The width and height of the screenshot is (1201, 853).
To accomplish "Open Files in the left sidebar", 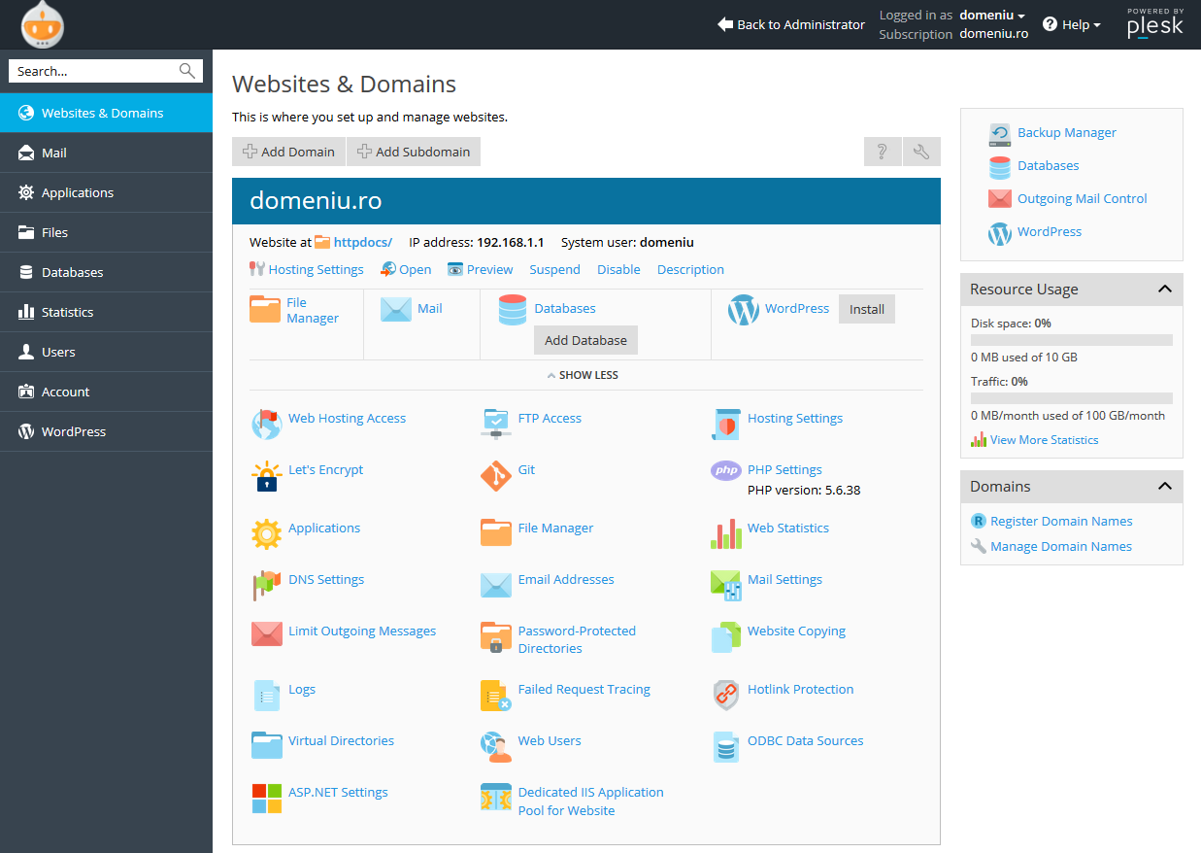I will coord(106,232).
